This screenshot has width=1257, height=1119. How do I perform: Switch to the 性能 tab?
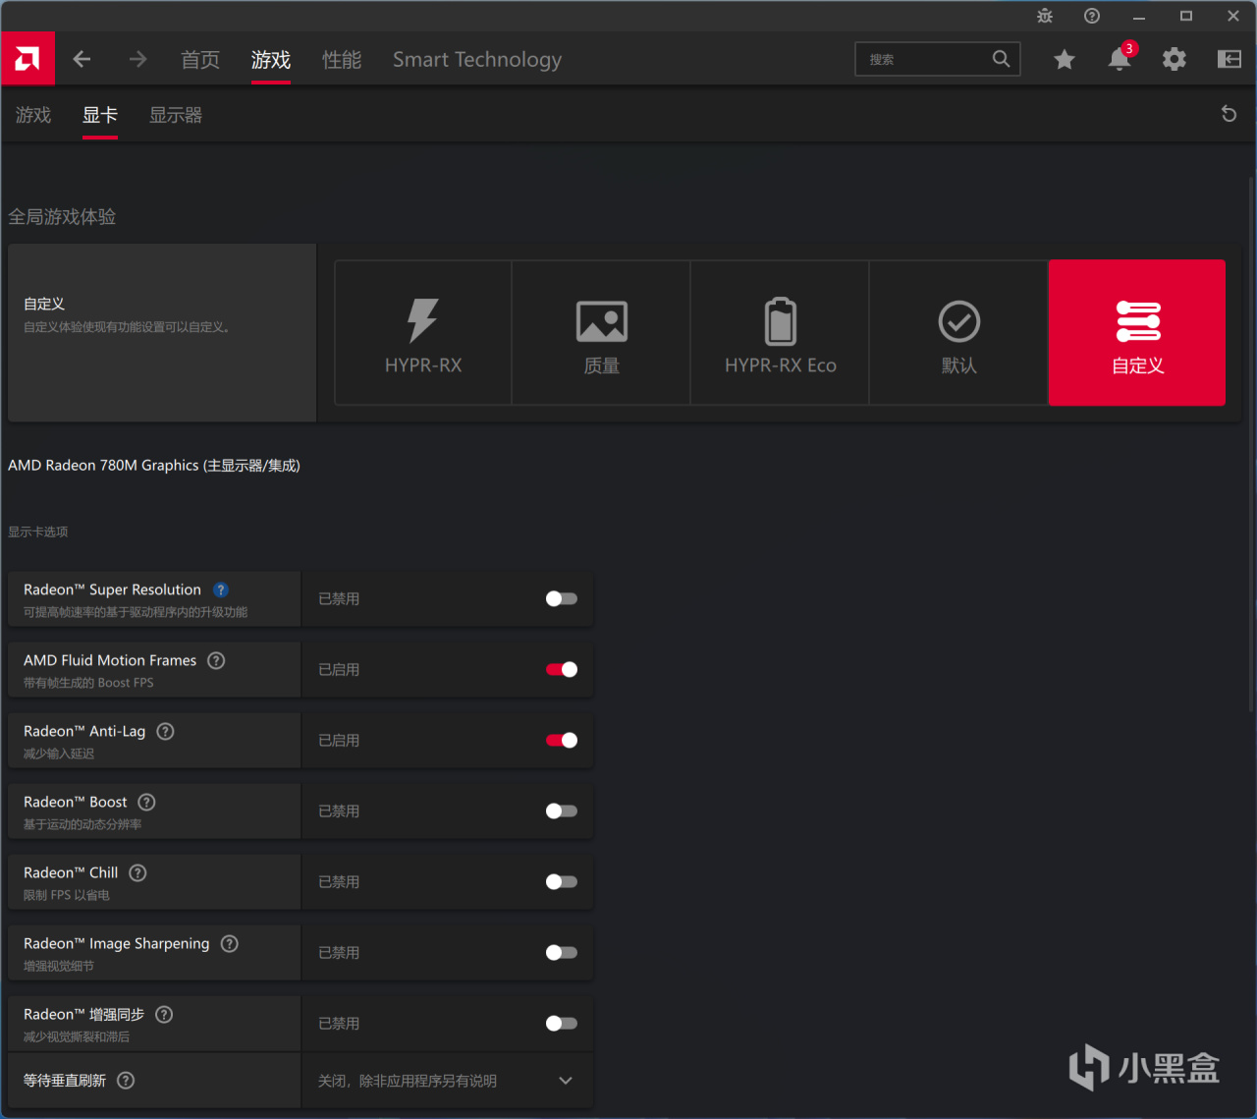click(342, 60)
